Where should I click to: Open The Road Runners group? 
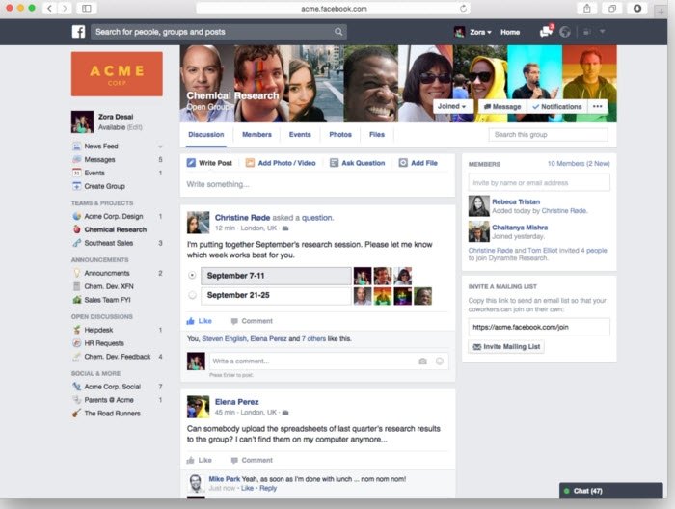click(112, 414)
